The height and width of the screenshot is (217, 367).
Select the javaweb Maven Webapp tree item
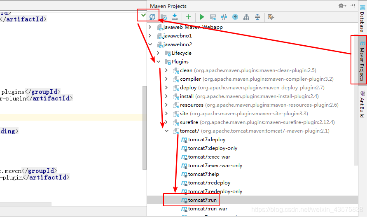(193, 27)
